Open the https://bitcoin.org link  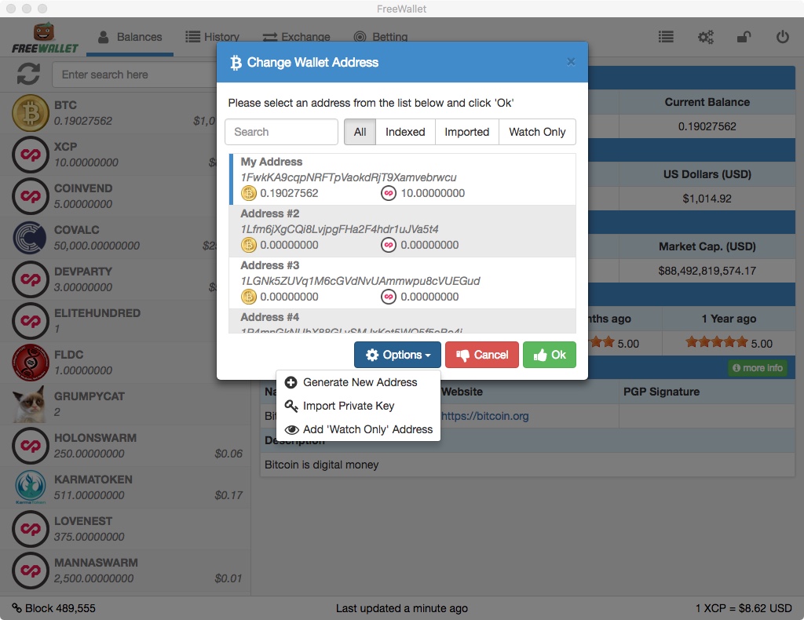coord(484,415)
